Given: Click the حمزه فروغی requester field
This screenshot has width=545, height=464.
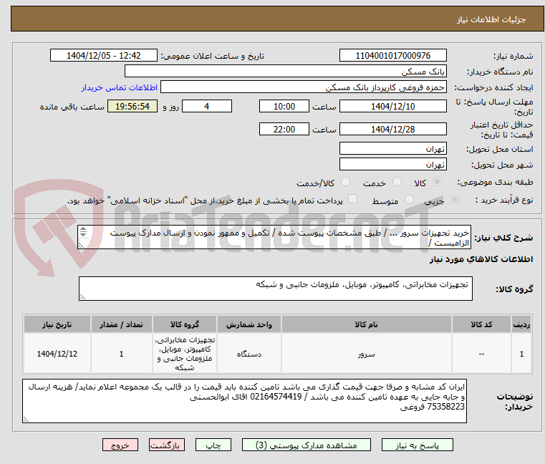Looking at the screenshot, I should click(x=304, y=87).
